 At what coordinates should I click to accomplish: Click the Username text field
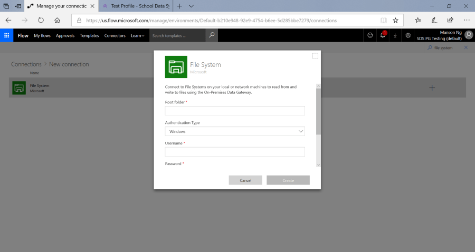[x=235, y=152]
